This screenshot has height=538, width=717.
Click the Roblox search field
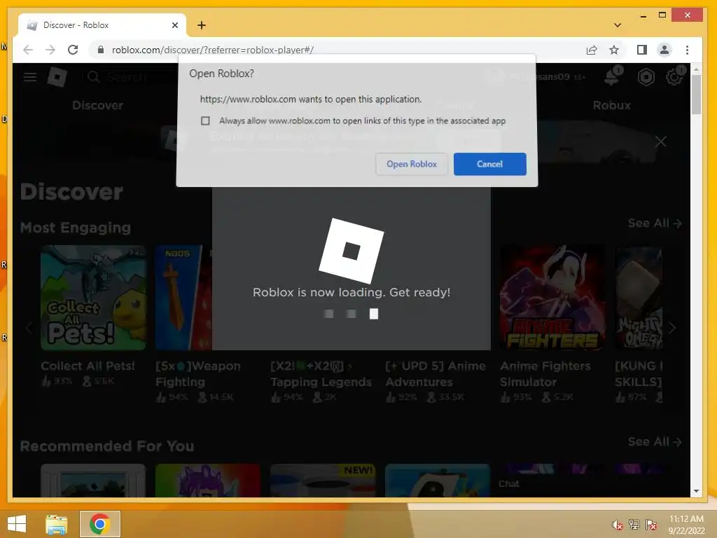(x=128, y=77)
